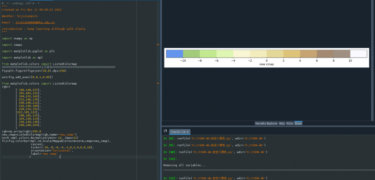Switch to the Files pane tab

pos(290,123)
